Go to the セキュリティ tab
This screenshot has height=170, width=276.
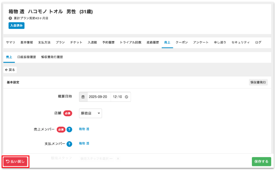coord(240,43)
